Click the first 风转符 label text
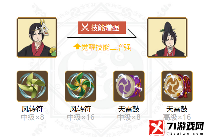The width and height of the screenshot is (207, 137). pyautogui.click(x=32, y=109)
